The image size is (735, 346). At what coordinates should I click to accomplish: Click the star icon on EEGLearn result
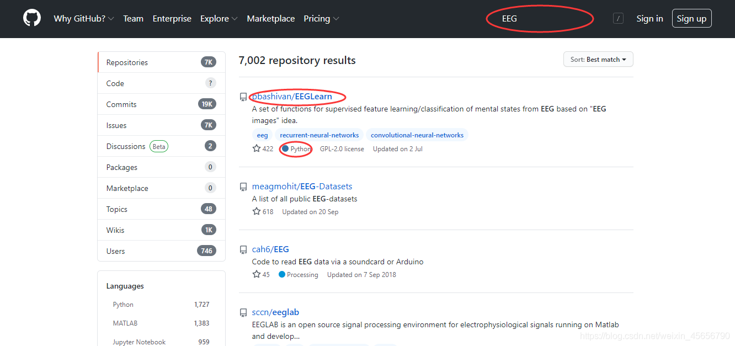[257, 148]
